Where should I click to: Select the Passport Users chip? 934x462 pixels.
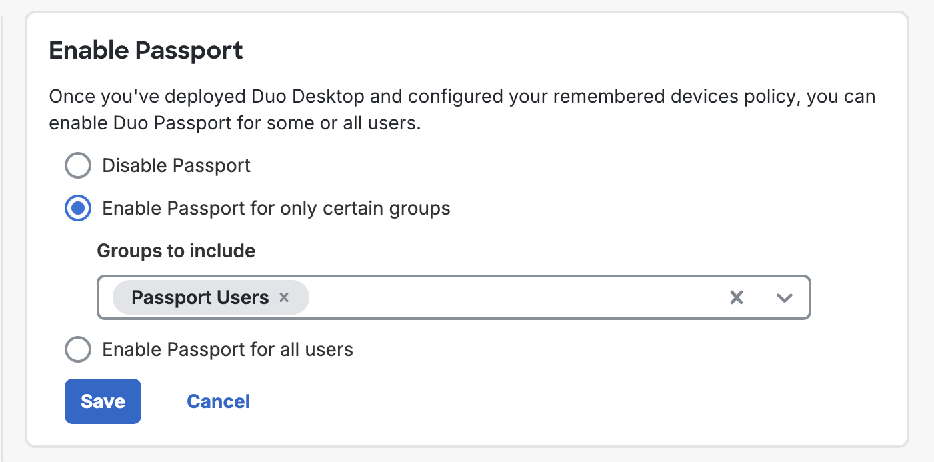(200, 297)
